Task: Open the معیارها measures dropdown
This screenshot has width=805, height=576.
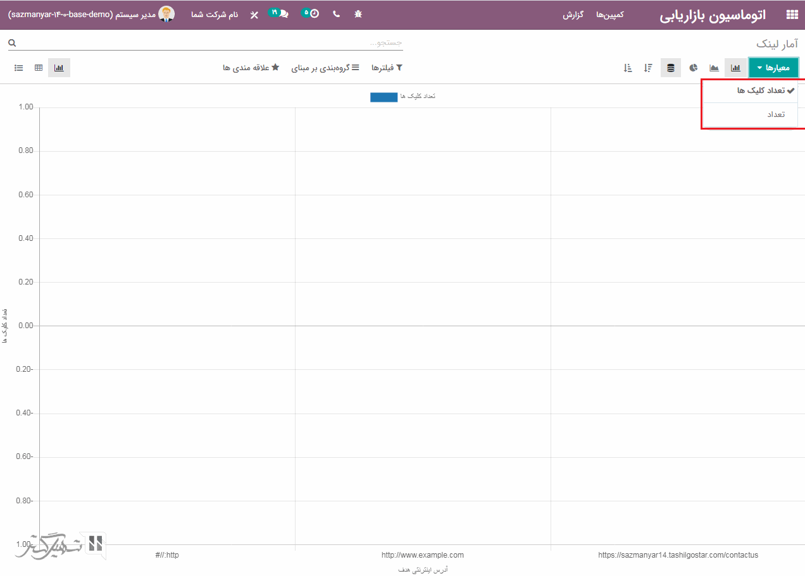Action: pos(773,68)
